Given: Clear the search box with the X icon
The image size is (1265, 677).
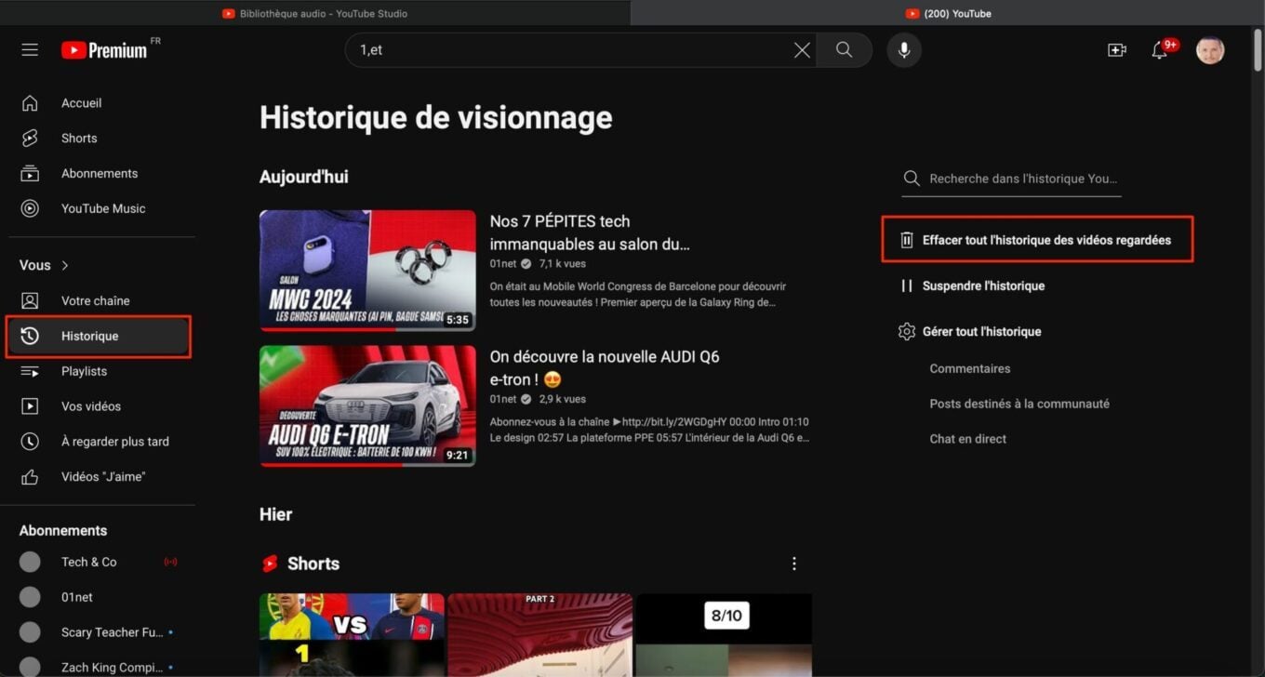Looking at the screenshot, I should pos(802,50).
